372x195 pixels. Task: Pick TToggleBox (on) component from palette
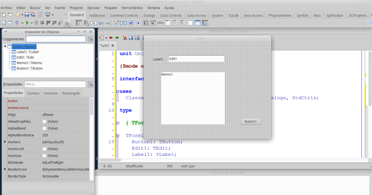tap(124, 23)
